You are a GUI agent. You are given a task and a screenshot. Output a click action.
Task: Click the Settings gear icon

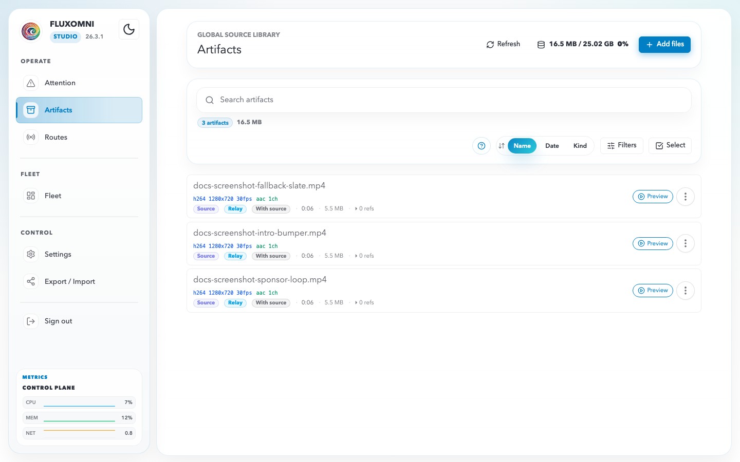[31, 254]
